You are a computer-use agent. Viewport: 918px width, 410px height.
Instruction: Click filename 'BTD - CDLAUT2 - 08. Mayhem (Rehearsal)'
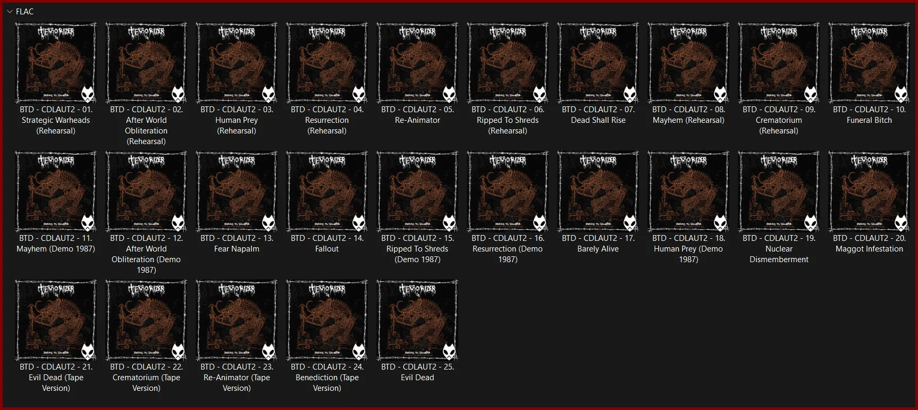688,115
